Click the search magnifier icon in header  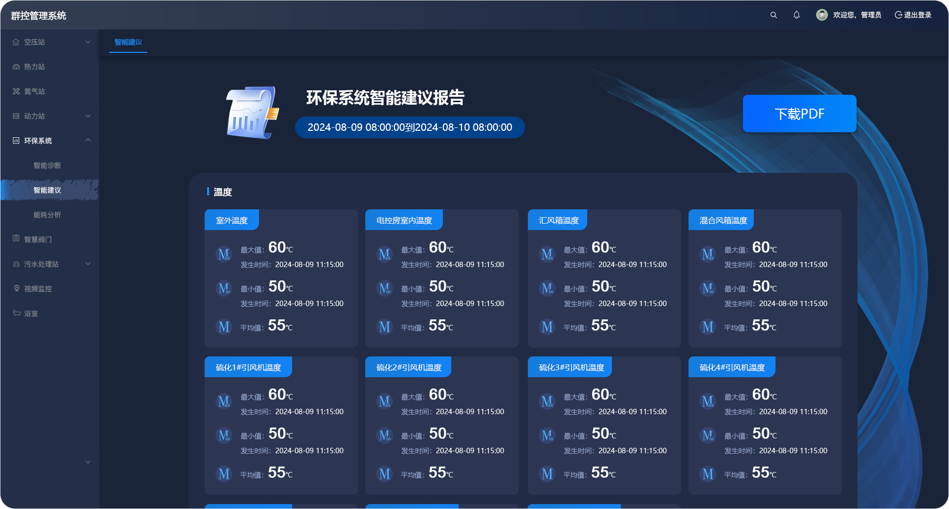[x=774, y=15]
